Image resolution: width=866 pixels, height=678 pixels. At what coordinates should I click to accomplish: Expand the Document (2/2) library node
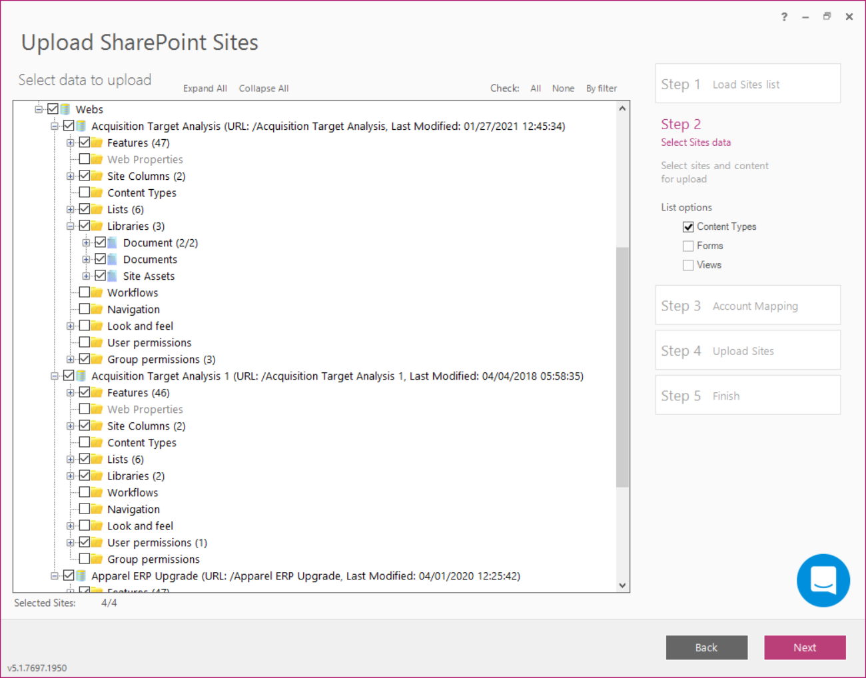[x=86, y=242]
